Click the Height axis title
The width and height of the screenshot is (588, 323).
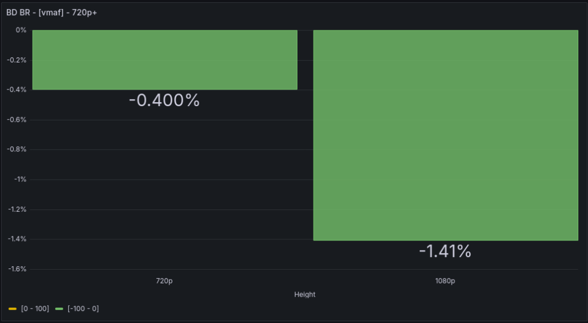(304, 294)
